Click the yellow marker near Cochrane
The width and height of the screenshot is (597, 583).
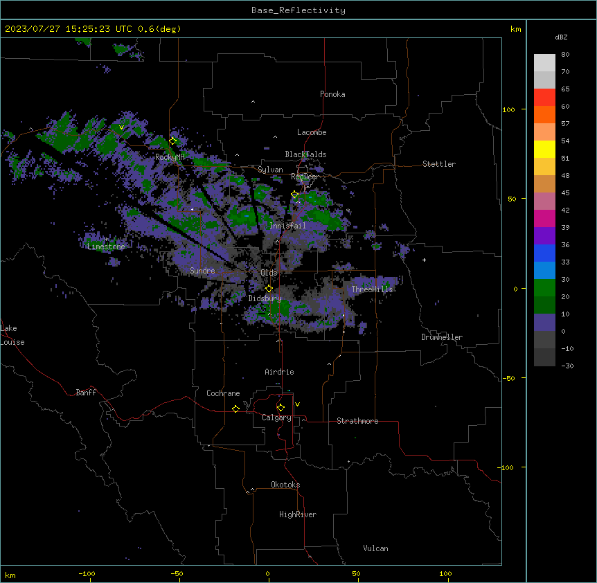[235, 409]
